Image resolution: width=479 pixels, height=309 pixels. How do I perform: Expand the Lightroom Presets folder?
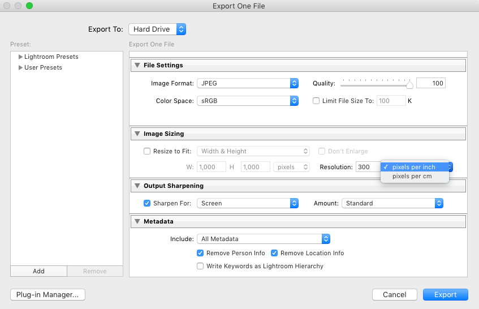click(21, 57)
